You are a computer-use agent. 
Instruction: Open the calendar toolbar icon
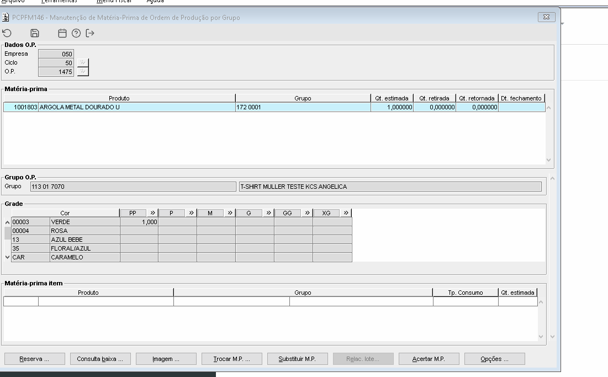62,33
